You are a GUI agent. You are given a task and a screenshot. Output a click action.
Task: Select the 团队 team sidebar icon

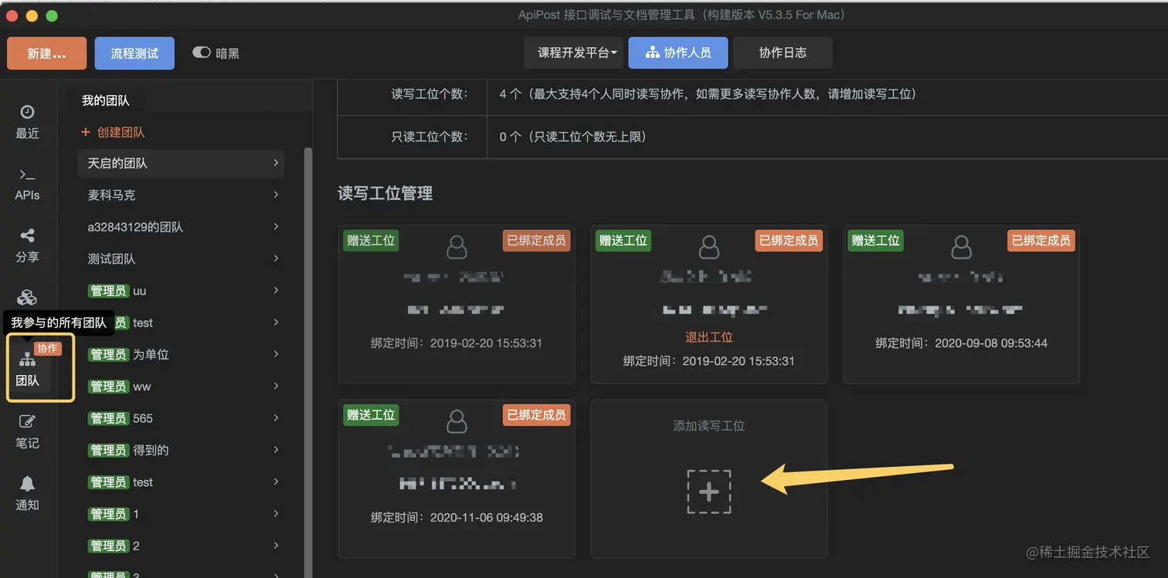pos(27,369)
